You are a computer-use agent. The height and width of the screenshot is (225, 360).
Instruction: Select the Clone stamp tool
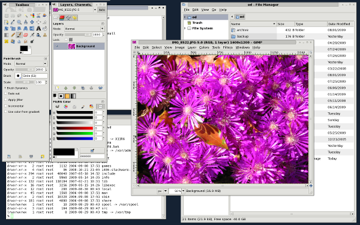pyautogui.click(x=45, y=35)
